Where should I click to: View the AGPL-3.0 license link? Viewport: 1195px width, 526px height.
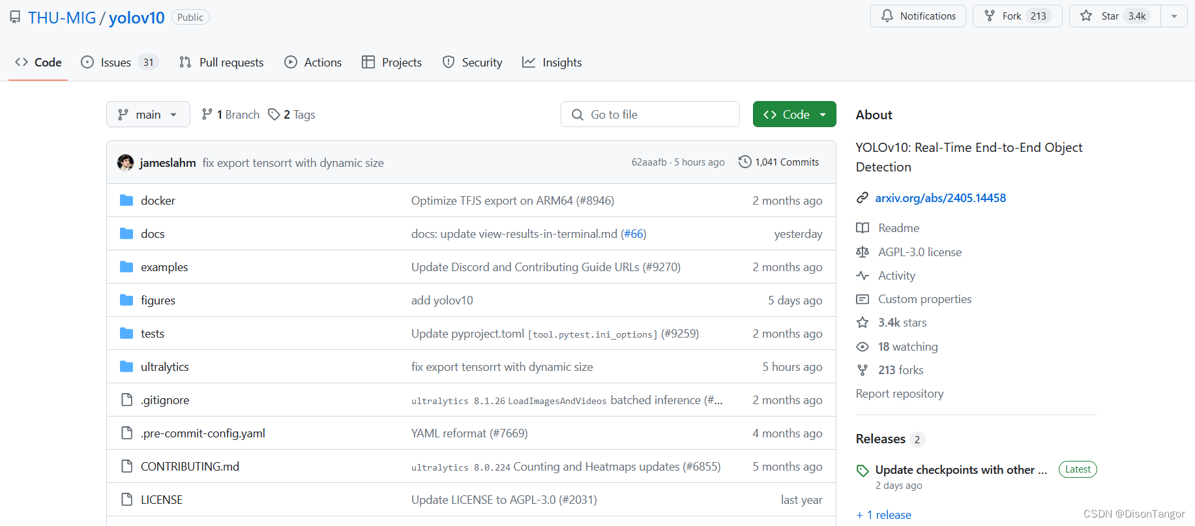point(919,252)
